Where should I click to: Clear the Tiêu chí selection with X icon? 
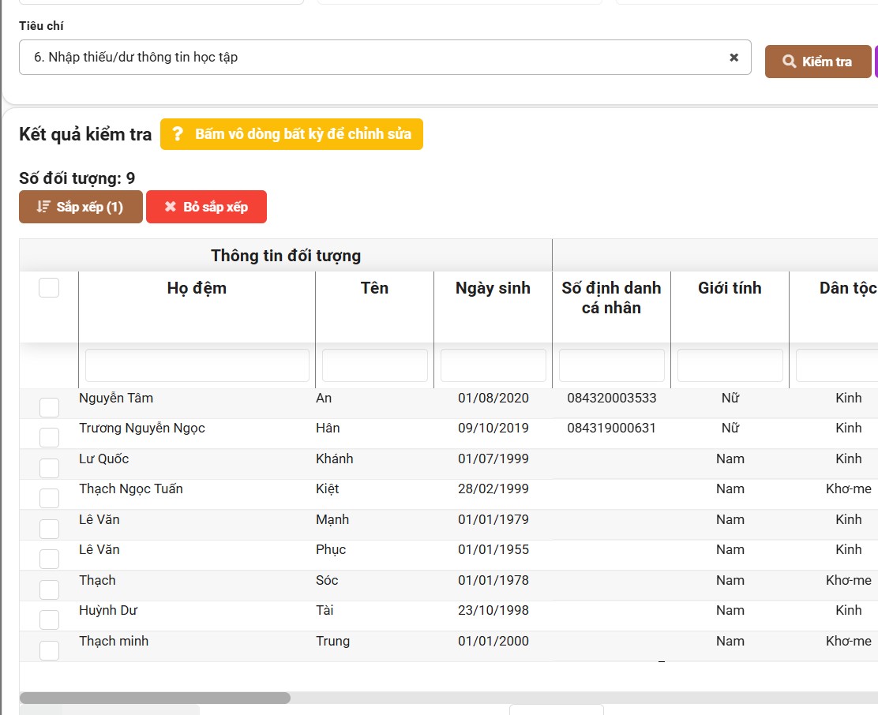click(x=734, y=58)
